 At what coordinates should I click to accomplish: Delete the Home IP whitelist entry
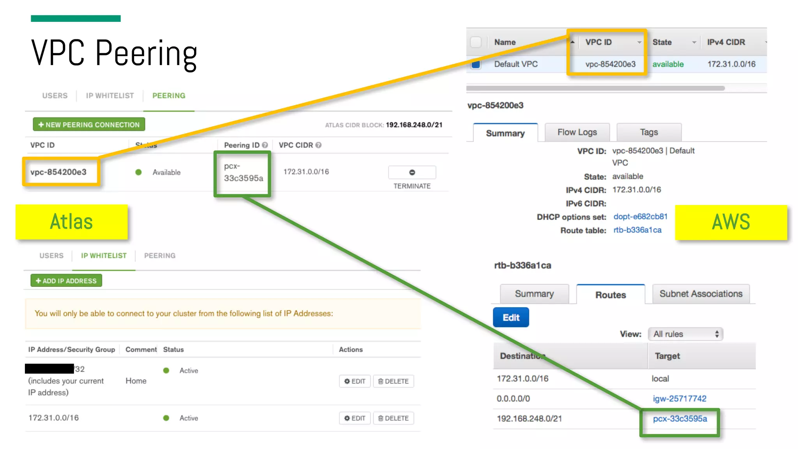point(393,381)
